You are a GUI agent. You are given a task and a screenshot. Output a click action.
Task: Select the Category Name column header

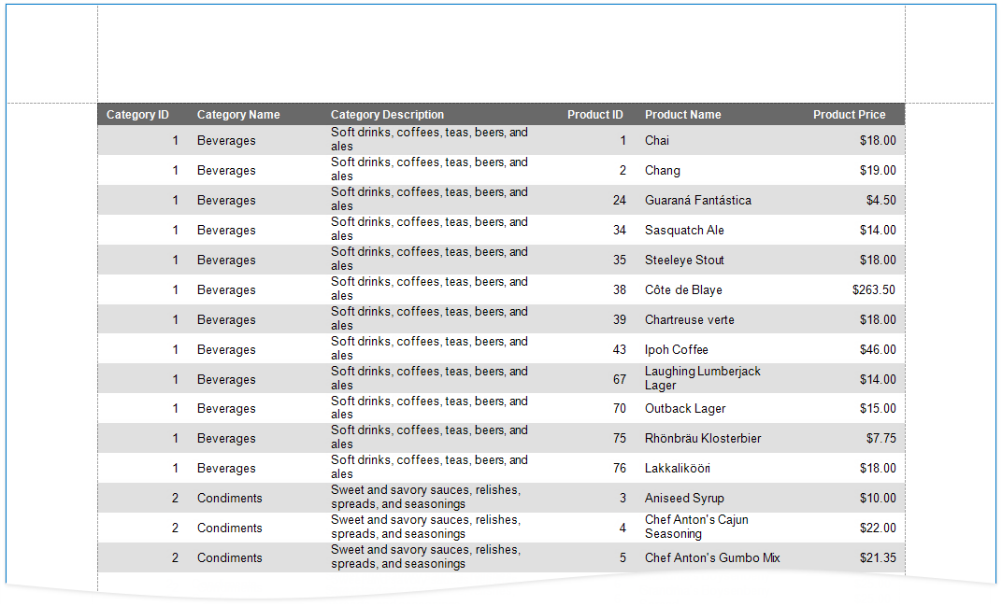click(x=238, y=115)
